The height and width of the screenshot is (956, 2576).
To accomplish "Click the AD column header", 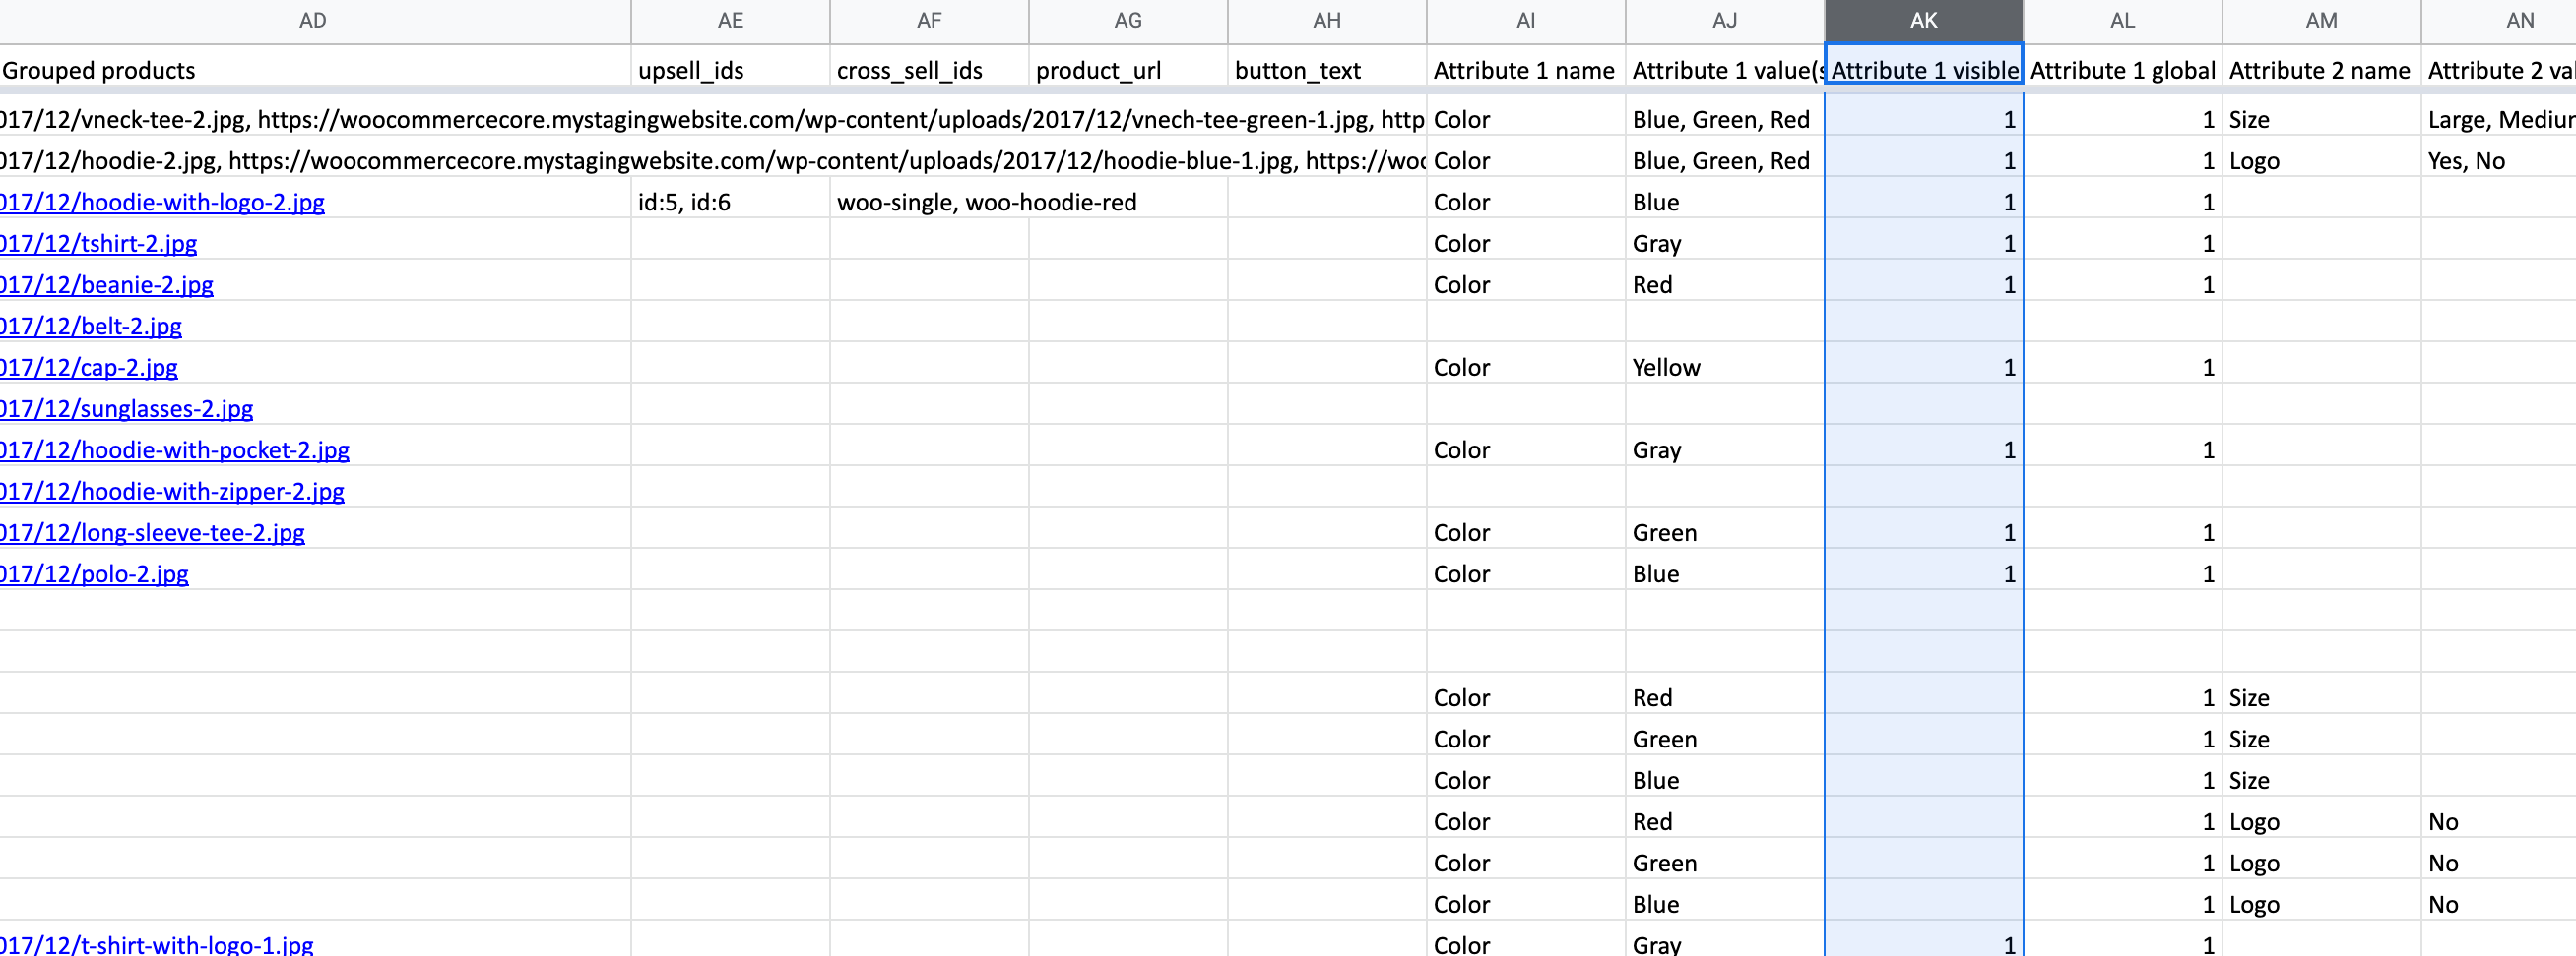I will [x=313, y=21].
